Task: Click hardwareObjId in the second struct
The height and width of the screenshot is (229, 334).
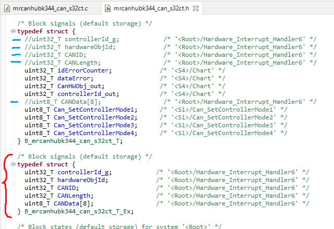Action: coord(81,180)
